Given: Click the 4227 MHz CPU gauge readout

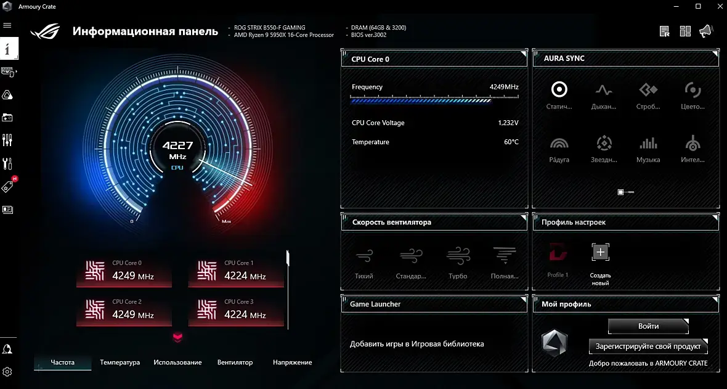Looking at the screenshot, I should [177, 150].
